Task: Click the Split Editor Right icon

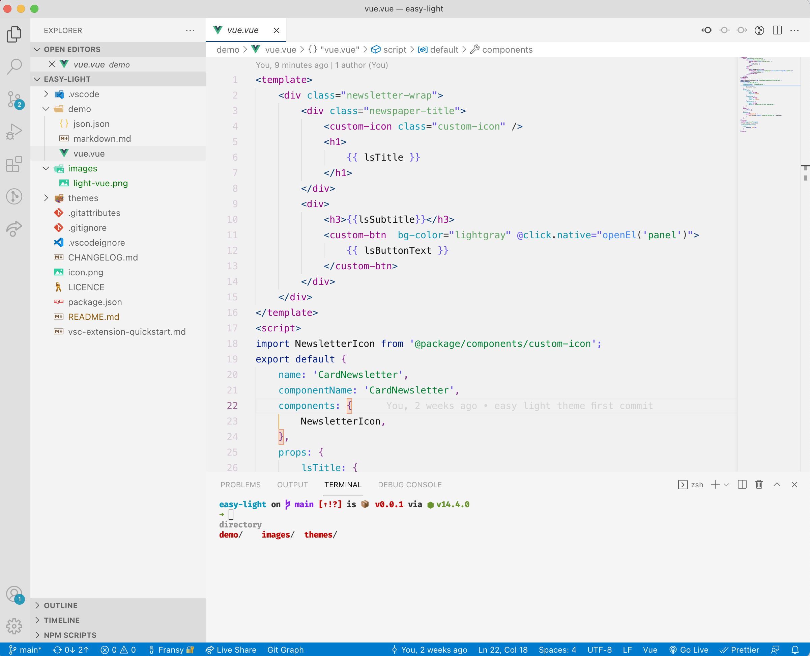Action: 777,30
